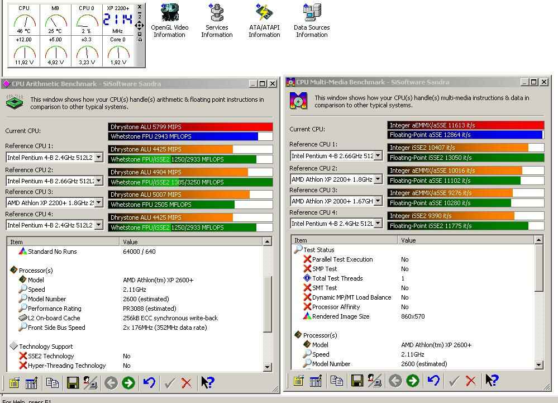The width and height of the screenshot is (558, 403).
Task: Click the Value column header in Arithmetic Benchmark
Action: point(191,241)
